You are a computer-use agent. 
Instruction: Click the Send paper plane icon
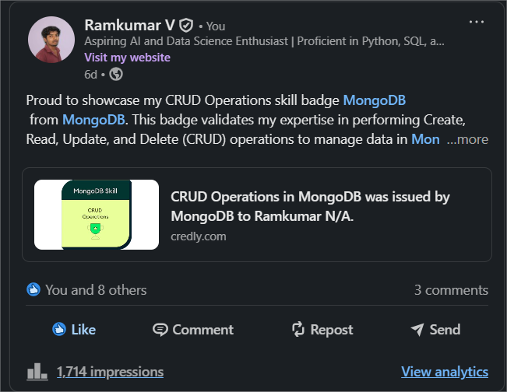pos(417,330)
